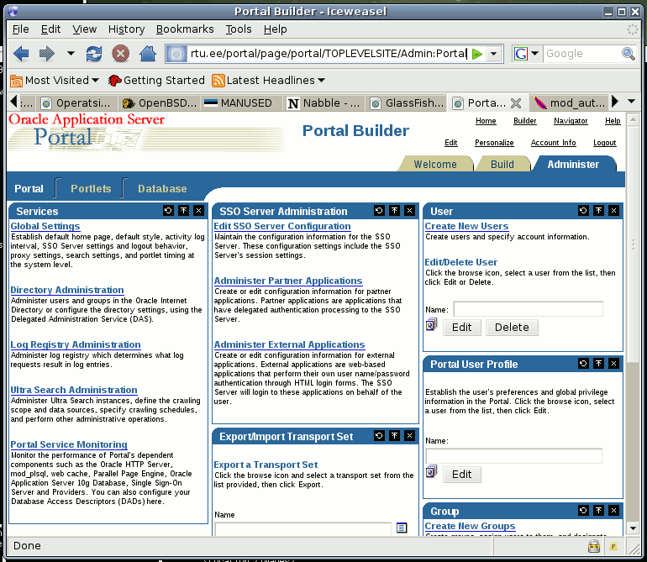
Task: Click the browser forward arrow
Action: (46, 54)
